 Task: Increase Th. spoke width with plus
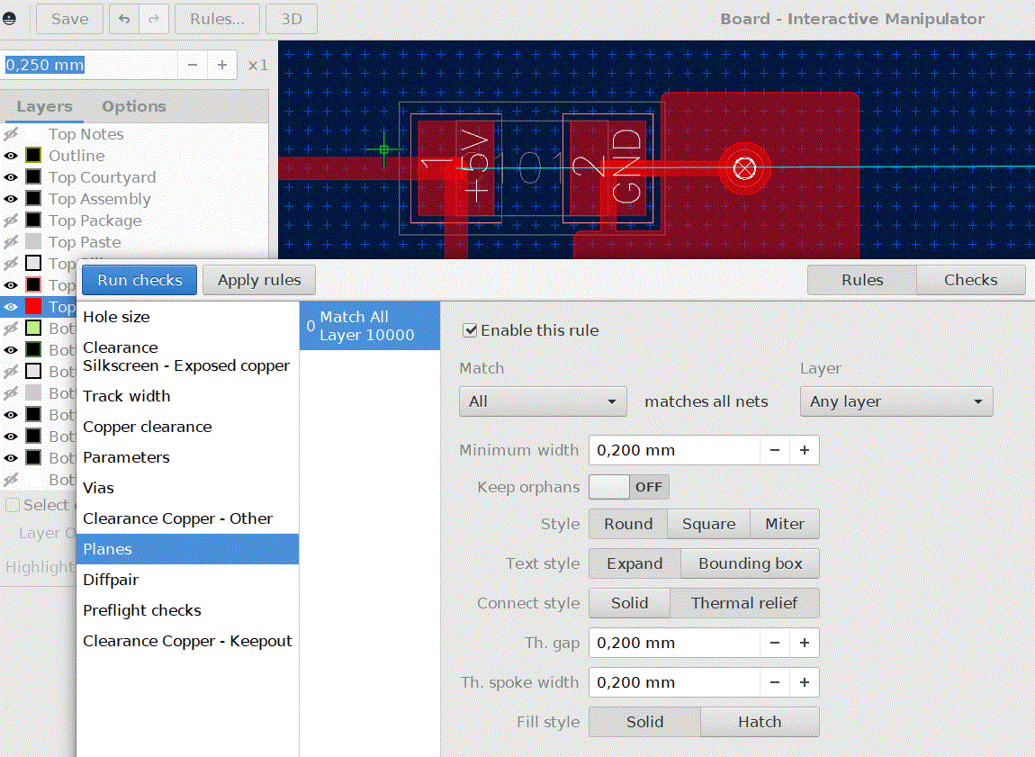(804, 682)
